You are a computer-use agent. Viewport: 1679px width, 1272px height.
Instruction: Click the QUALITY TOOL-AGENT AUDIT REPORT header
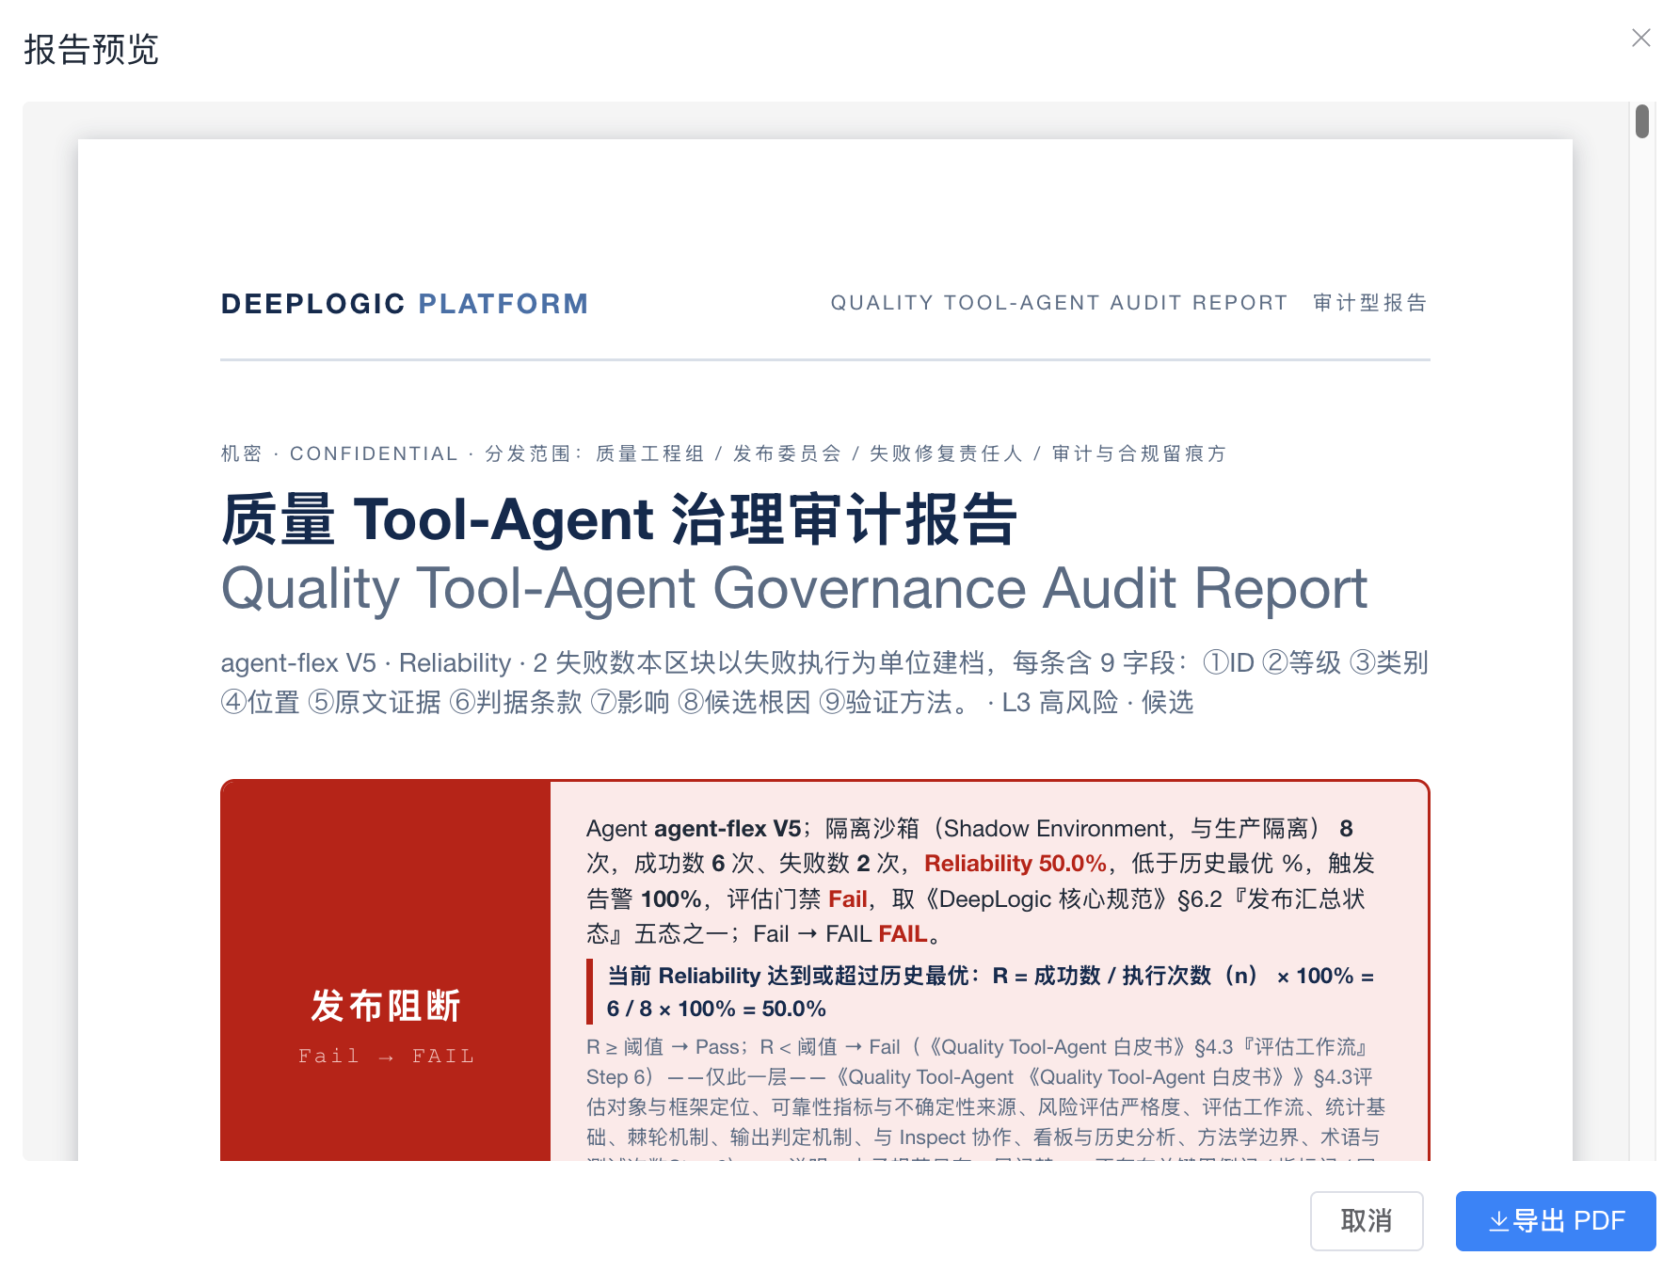pos(1059,303)
